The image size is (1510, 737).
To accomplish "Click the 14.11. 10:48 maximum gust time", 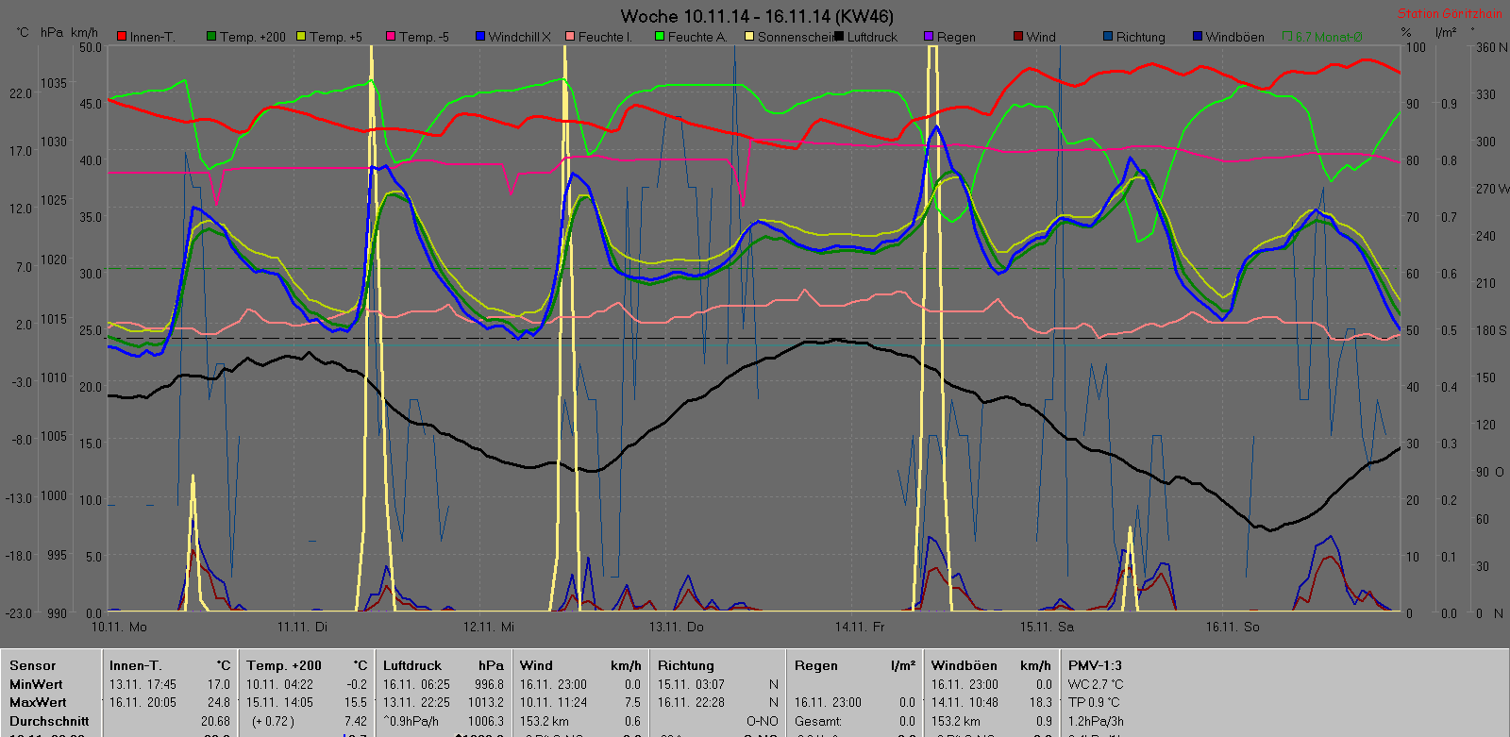I will point(965,702).
